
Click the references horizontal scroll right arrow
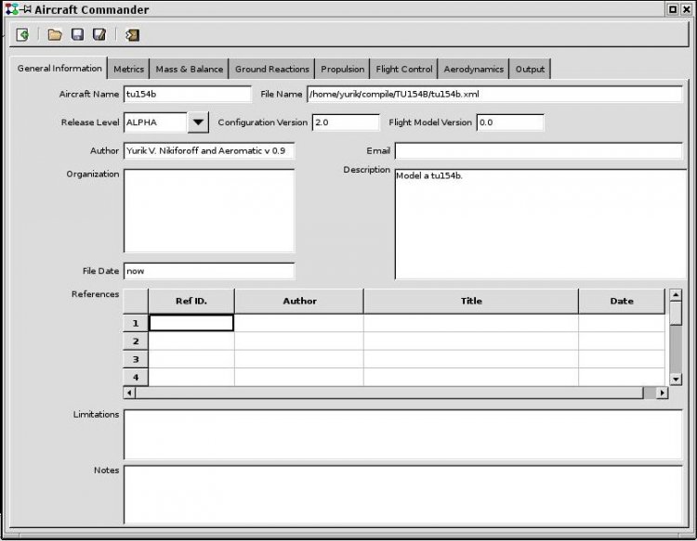click(x=662, y=393)
